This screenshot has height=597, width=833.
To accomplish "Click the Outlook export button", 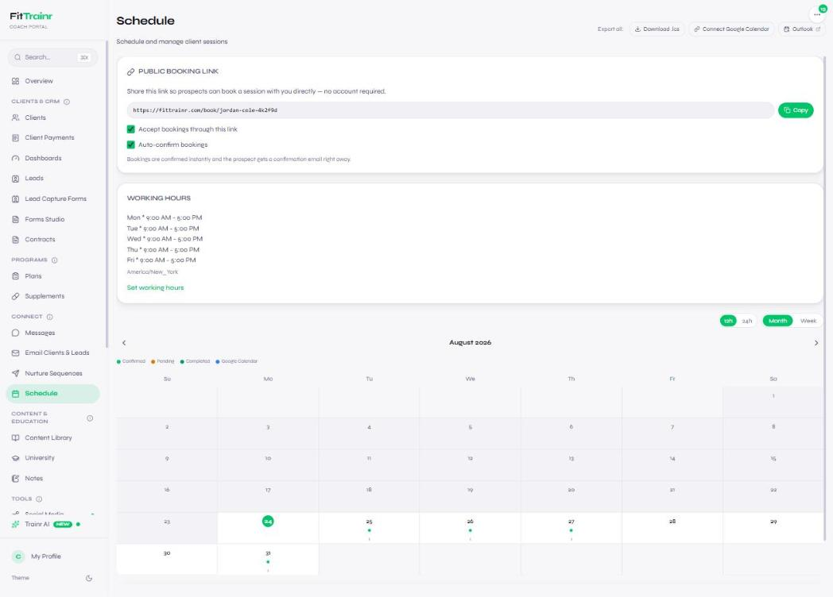I will 802,29.
